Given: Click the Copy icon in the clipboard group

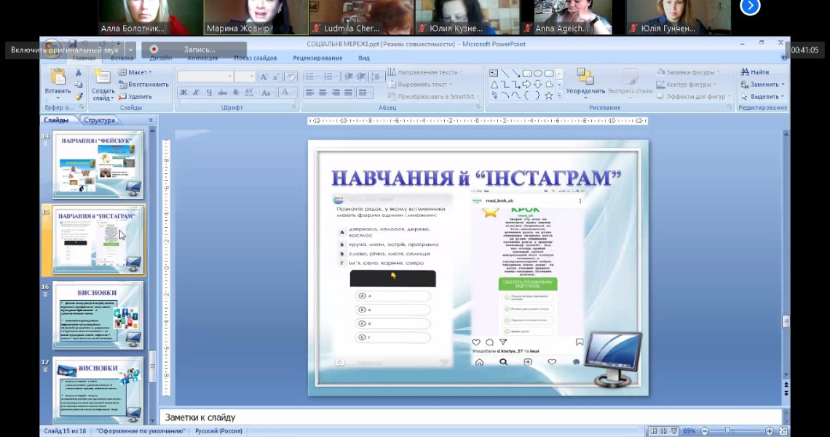Looking at the screenshot, I should pyautogui.click(x=79, y=84).
